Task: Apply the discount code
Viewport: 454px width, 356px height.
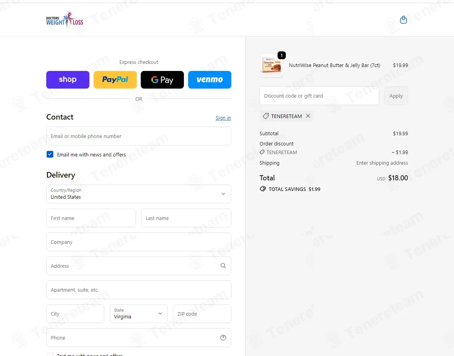Action: tap(396, 96)
